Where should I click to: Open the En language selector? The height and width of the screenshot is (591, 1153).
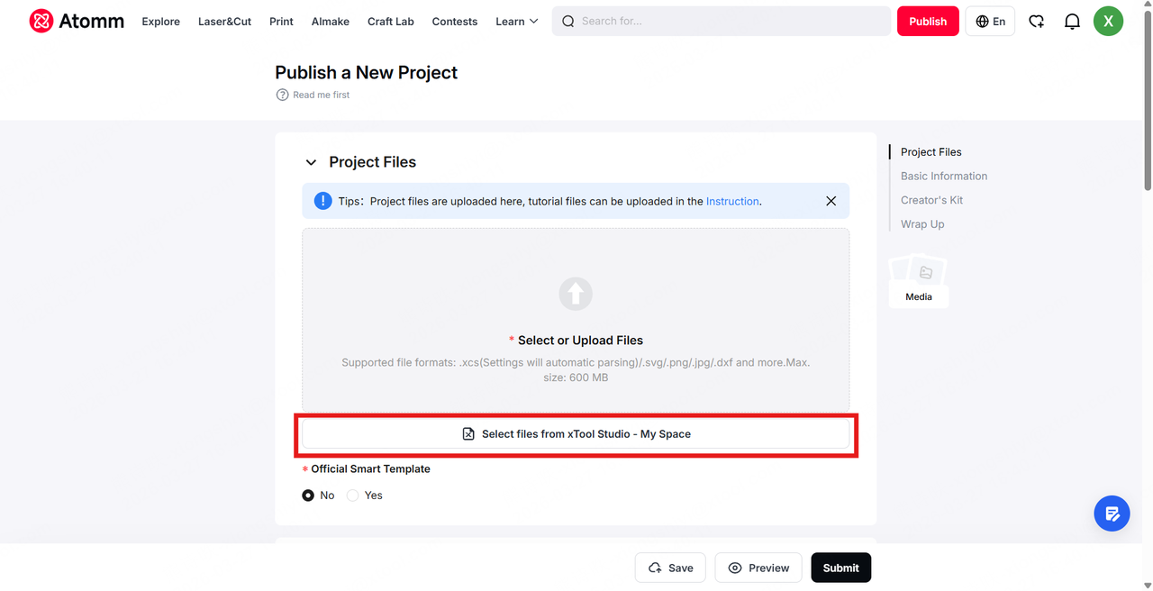point(990,22)
